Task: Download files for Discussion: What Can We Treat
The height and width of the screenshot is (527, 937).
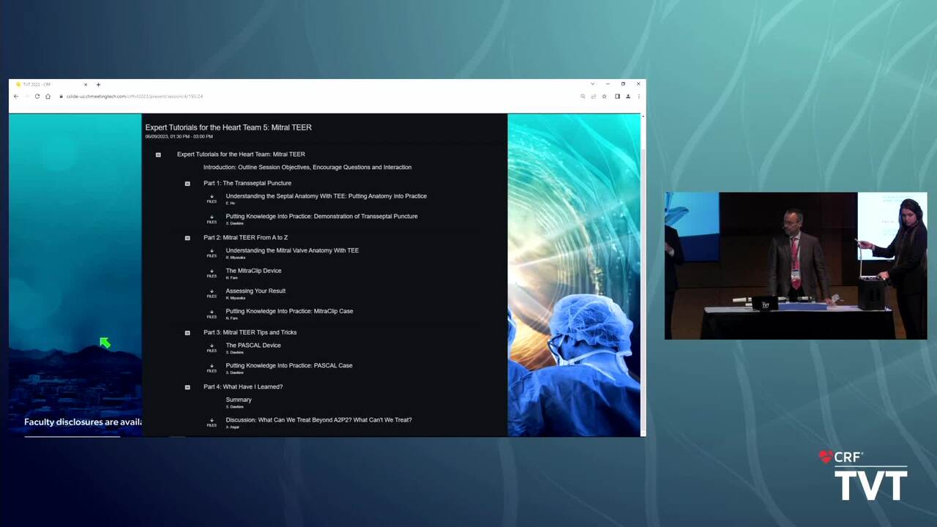Action: coord(212,422)
